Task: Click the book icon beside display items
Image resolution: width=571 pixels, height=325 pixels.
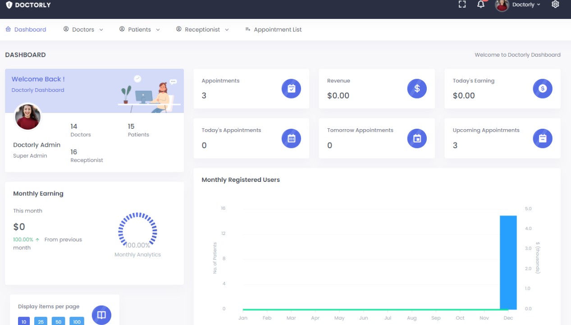Action: click(x=101, y=315)
